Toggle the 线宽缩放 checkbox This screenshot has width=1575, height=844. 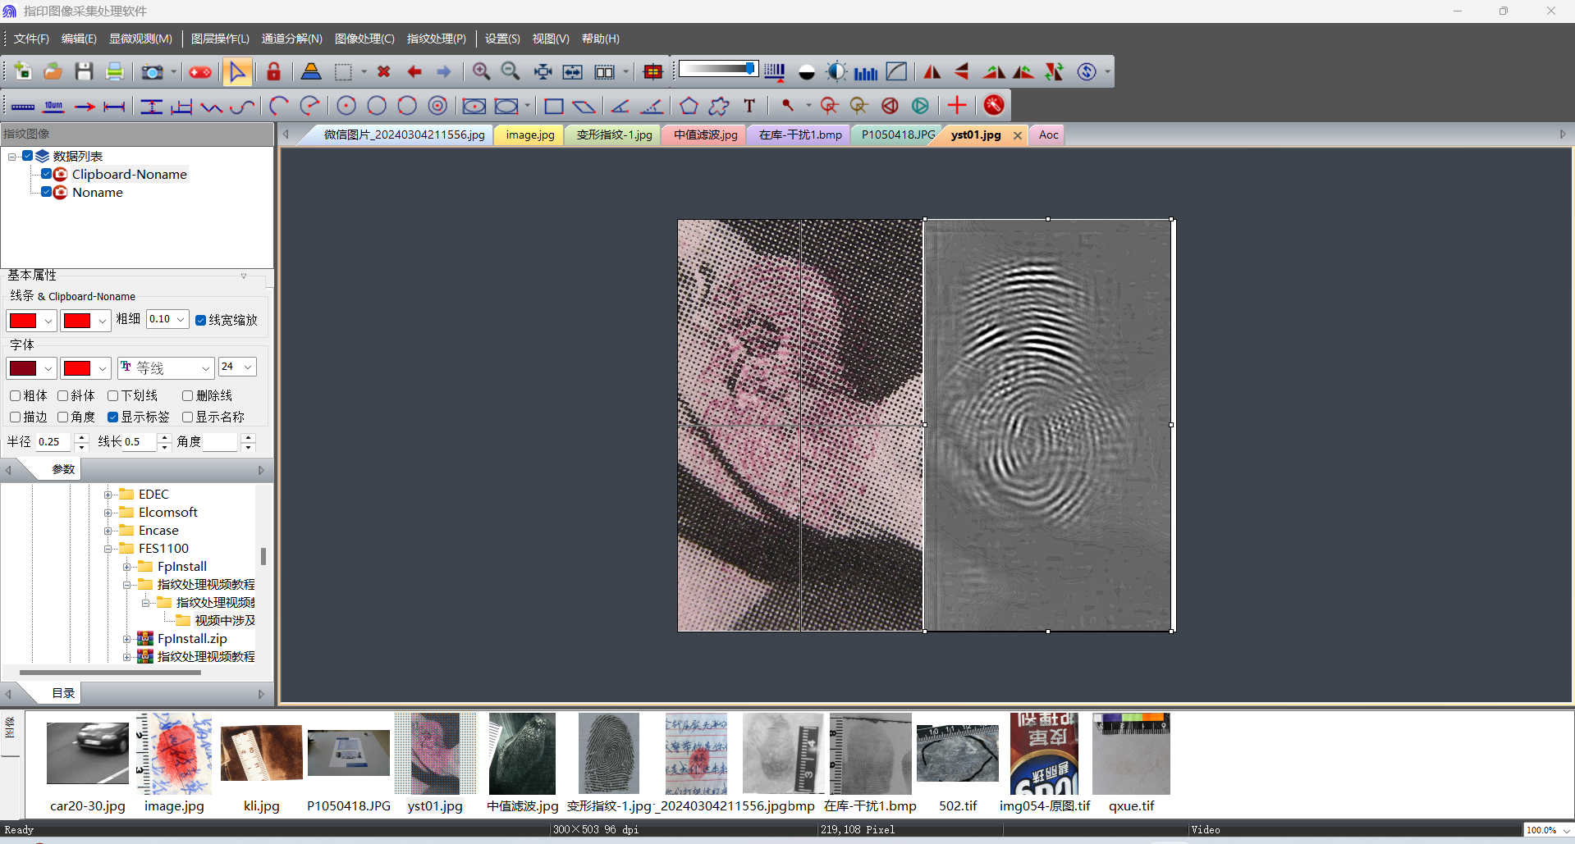pos(201,320)
